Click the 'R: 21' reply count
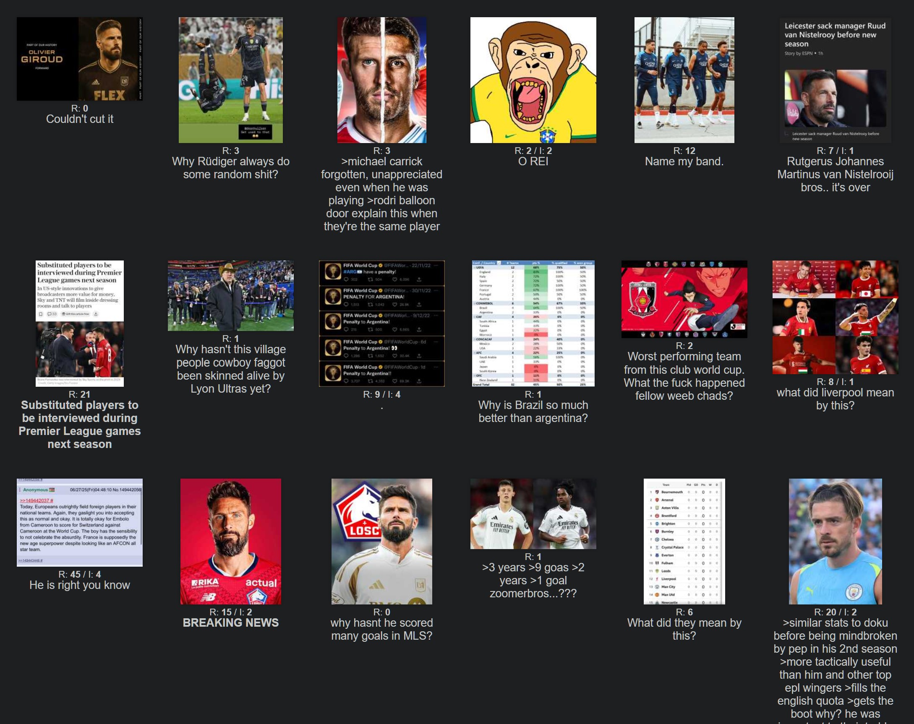914x724 pixels. coord(80,394)
